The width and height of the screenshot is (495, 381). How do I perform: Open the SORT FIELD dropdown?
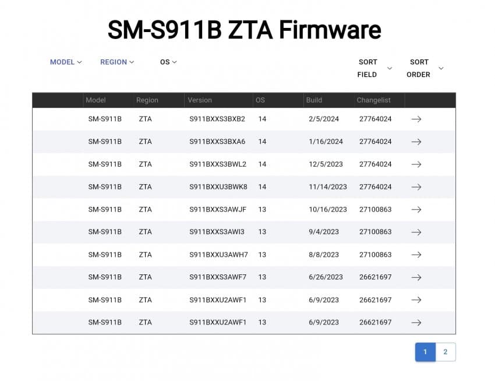coord(374,68)
